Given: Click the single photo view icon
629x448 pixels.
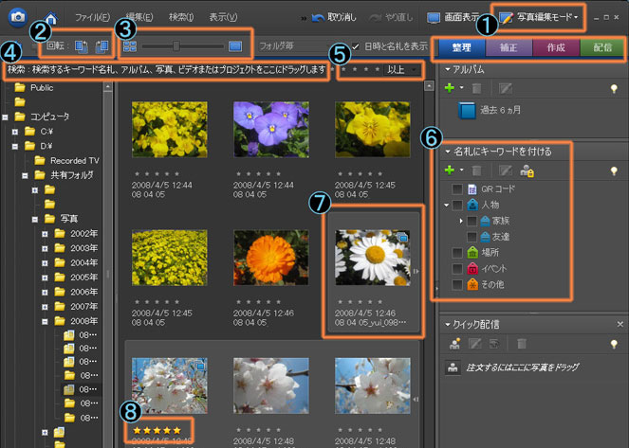Looking at the screenshot, I should coord(235,45).
